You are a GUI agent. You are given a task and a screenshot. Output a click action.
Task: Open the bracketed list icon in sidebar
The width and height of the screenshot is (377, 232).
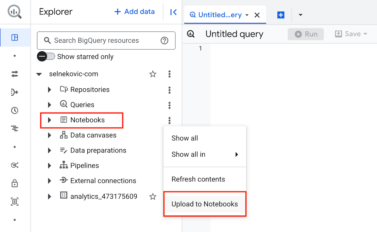tap(15, 202)
